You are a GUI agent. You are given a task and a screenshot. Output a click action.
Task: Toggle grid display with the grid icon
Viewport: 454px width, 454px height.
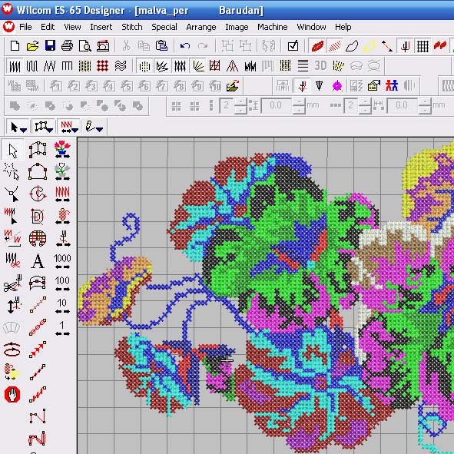tap(423, 46)
